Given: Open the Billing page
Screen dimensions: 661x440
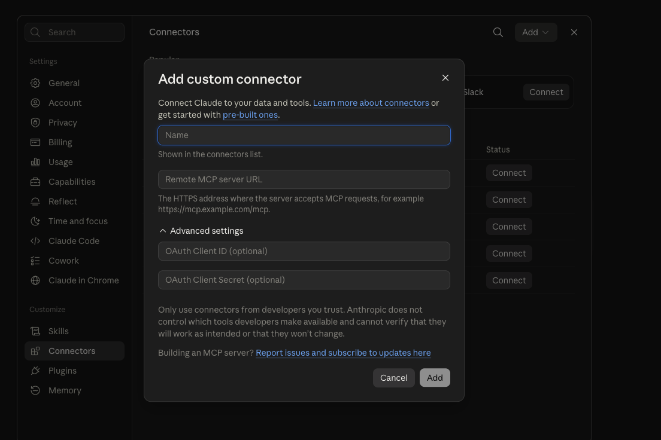Looking at the screenshot, I should (75, 142).
